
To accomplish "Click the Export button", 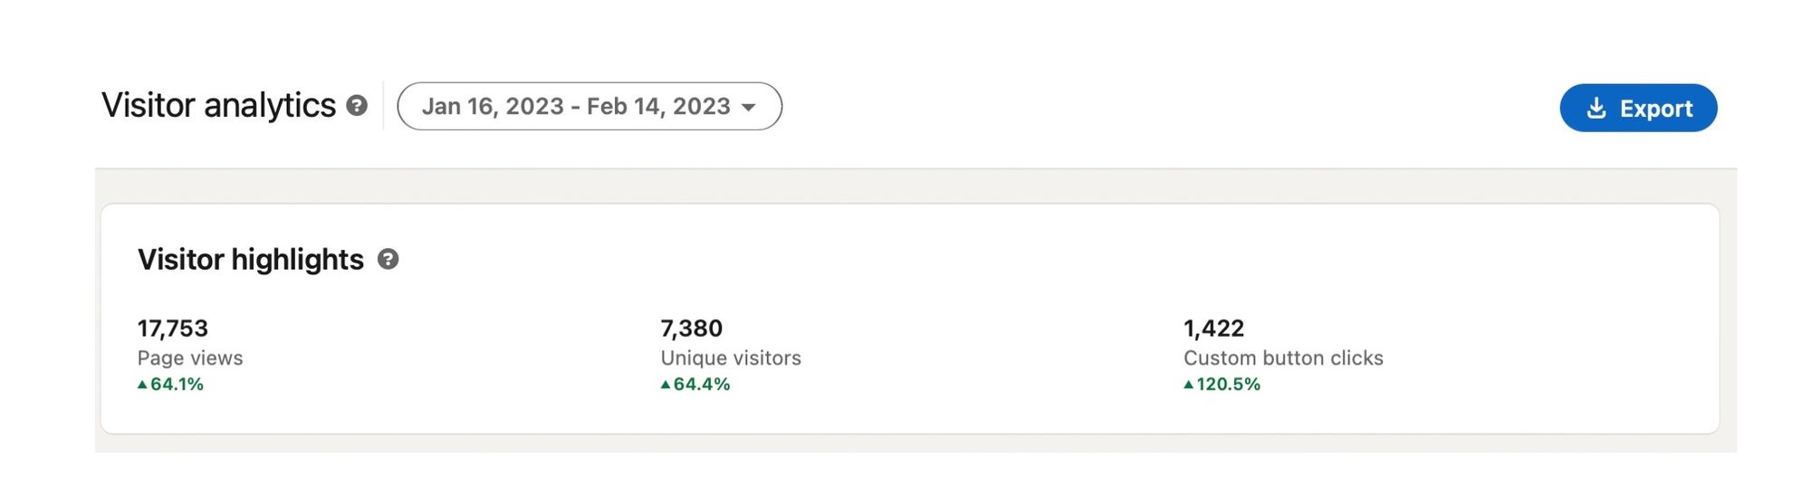I will click(1638, 108).
